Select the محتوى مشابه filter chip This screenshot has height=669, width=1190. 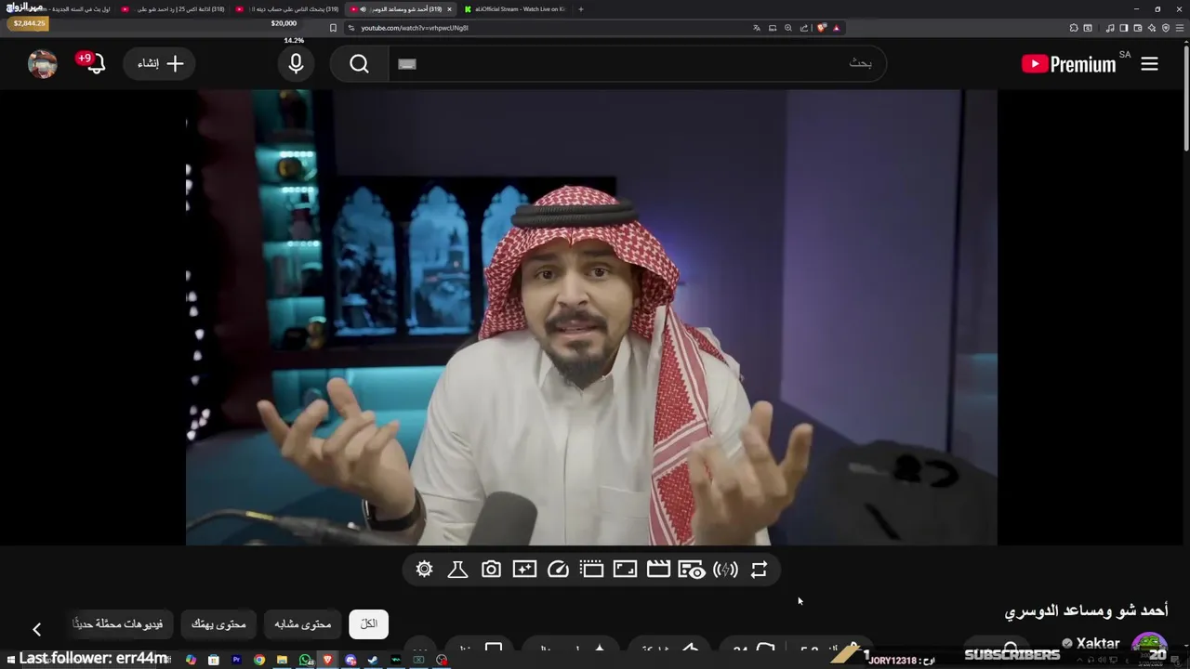point(303,623)
